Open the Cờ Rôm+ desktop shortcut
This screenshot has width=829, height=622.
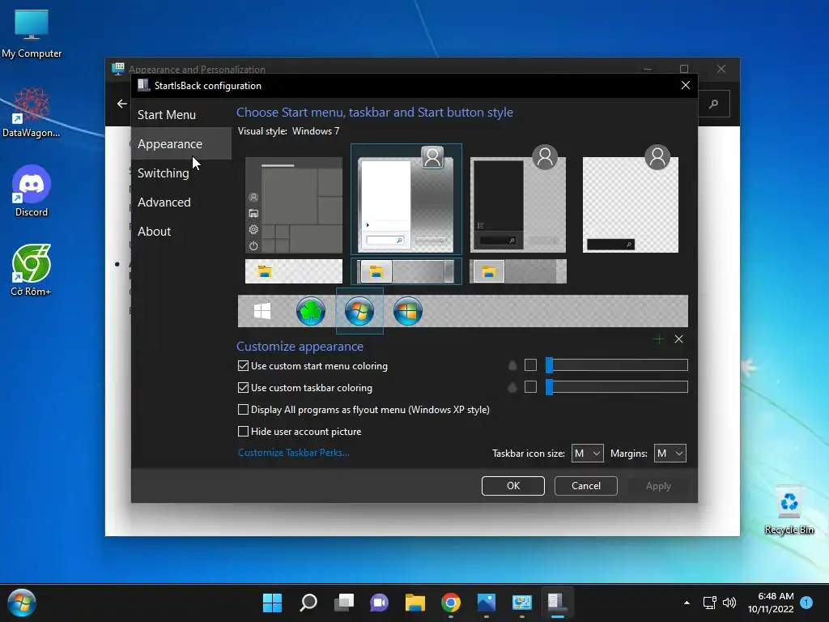pos(32,271)
